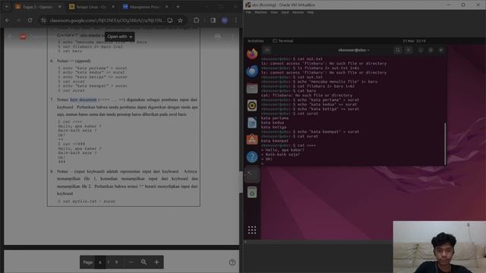
Task: Click Activities in the Ubuntu top bar
Action: (x=255, y=41)
